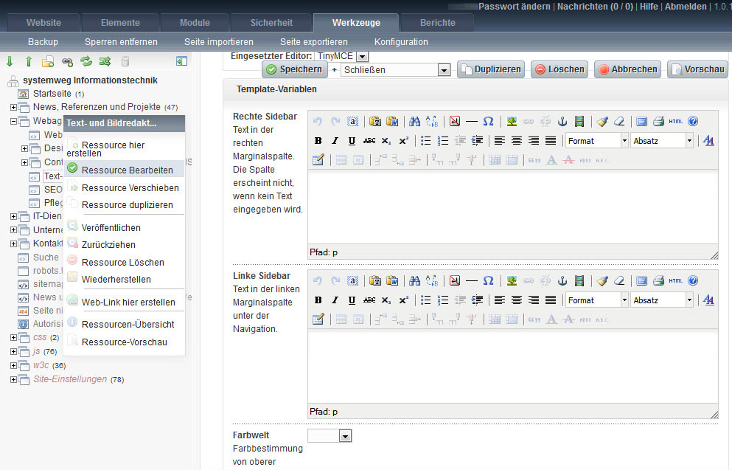Screen dimensions: 732x470
Task: Toggle numbered list in Linke Sidebar editor
Action: pyautogui.click(x=442, y=300)
